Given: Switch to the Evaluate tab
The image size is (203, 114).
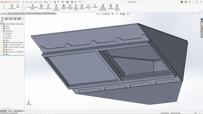Looking at the screenshot, I should (23, 13).
